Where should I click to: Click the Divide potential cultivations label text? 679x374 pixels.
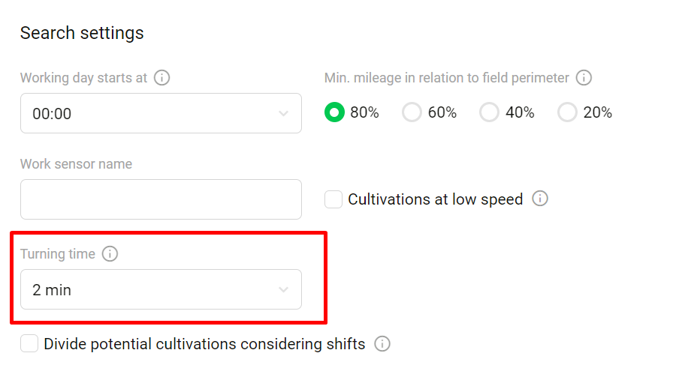coord(204,345)
